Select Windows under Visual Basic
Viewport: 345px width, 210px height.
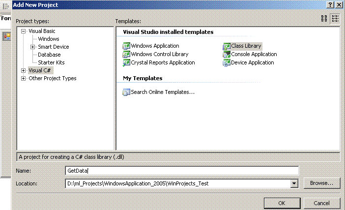click(49, 39)
